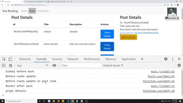Screen dimensions: 183x103
Task: Open DevTools customize three-dot menu
Action: [x=173, y=59]
